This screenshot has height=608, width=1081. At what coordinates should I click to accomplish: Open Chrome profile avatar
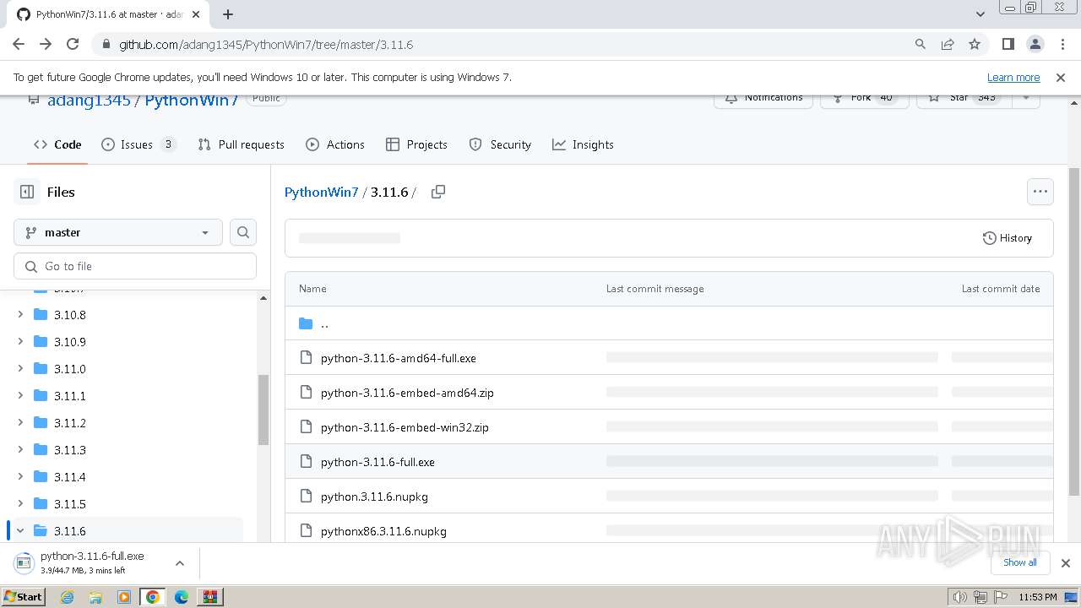tap(1035, 44)
